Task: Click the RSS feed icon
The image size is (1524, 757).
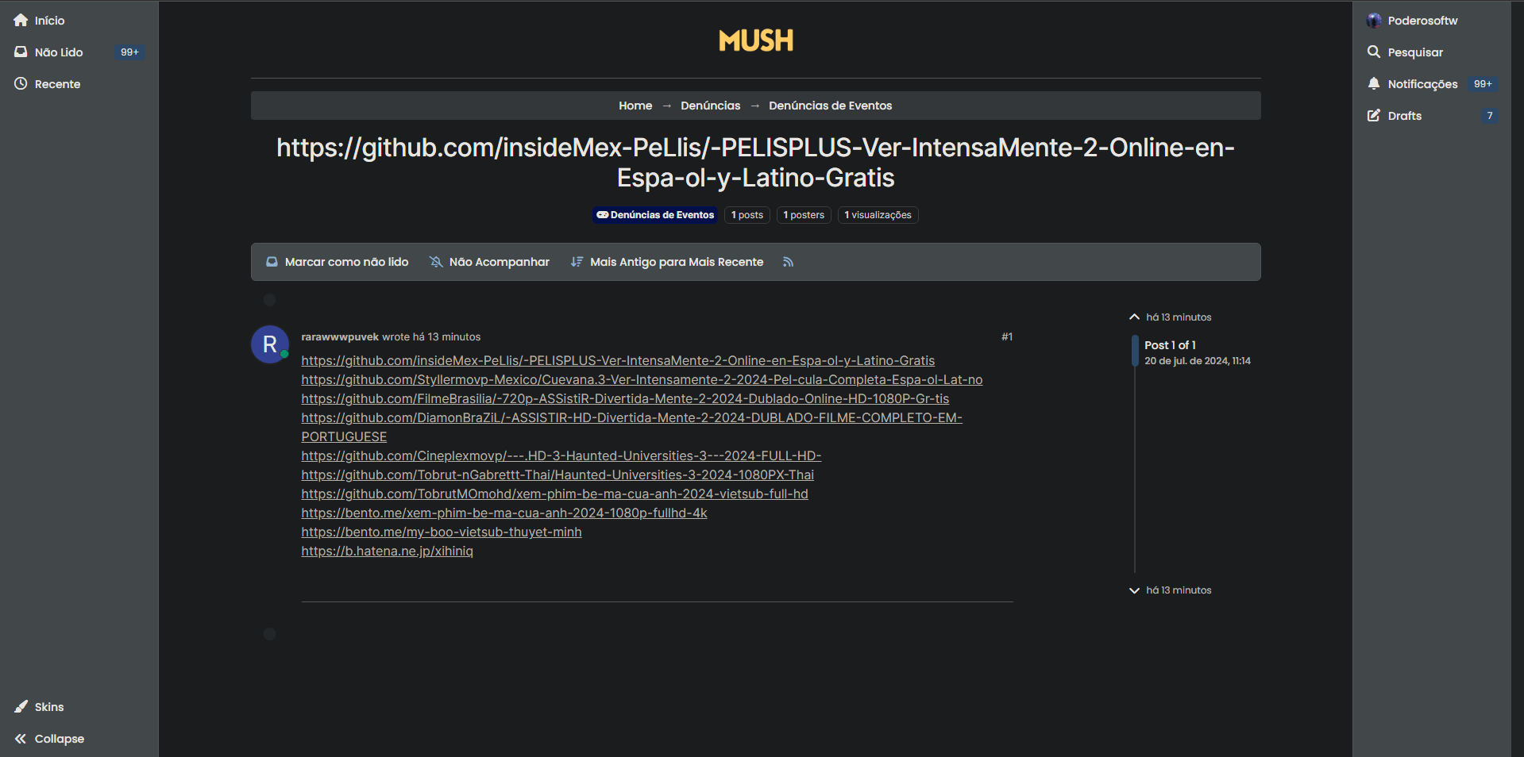Action: pyautogui.click(x=788, y=262)
